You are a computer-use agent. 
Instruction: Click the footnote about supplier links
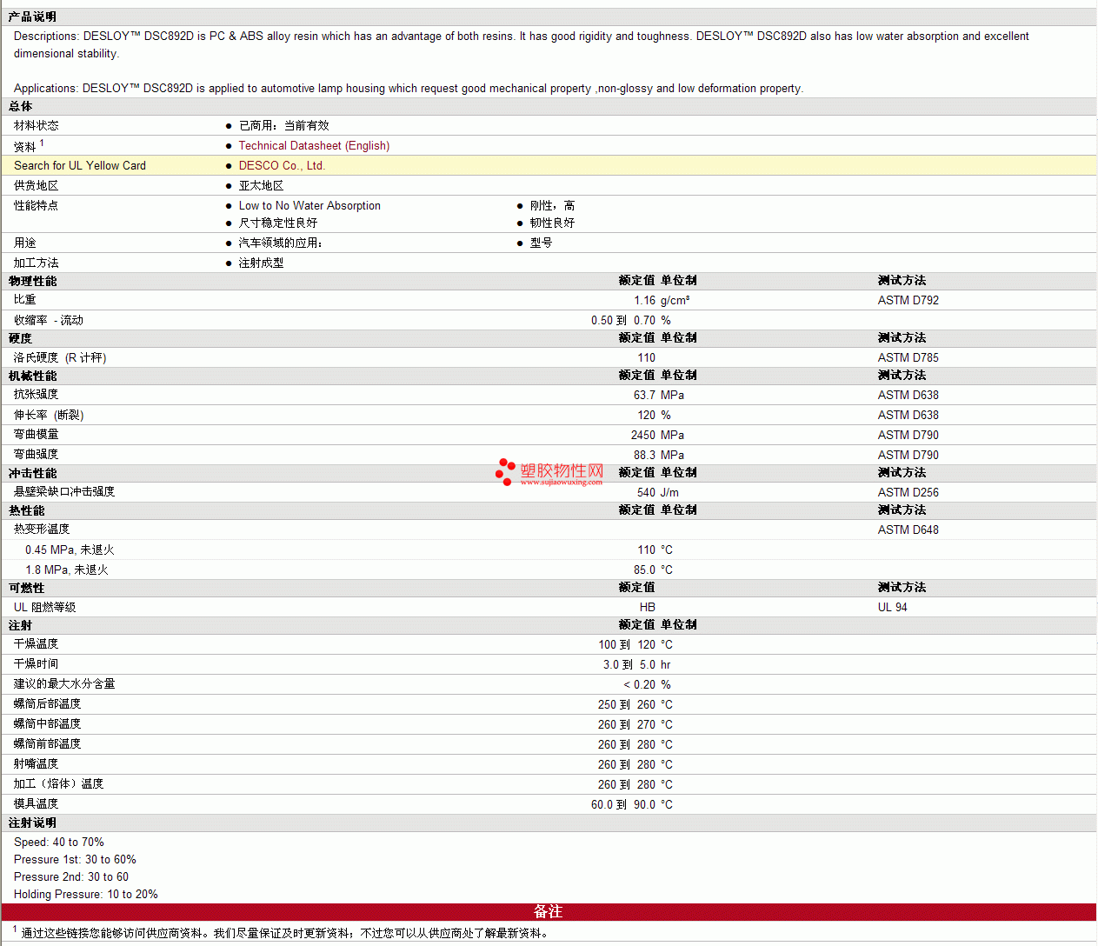[x=283, y=933]
